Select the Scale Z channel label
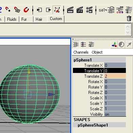The image size is (133, 133). (x=96, y=109)
